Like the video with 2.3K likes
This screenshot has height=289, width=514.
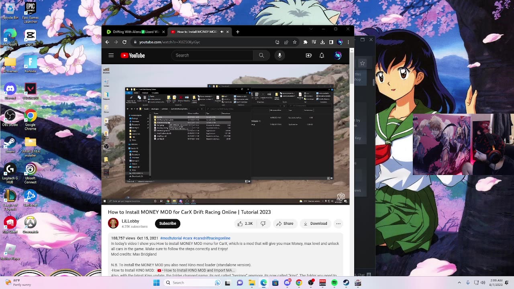pos(245,224)
